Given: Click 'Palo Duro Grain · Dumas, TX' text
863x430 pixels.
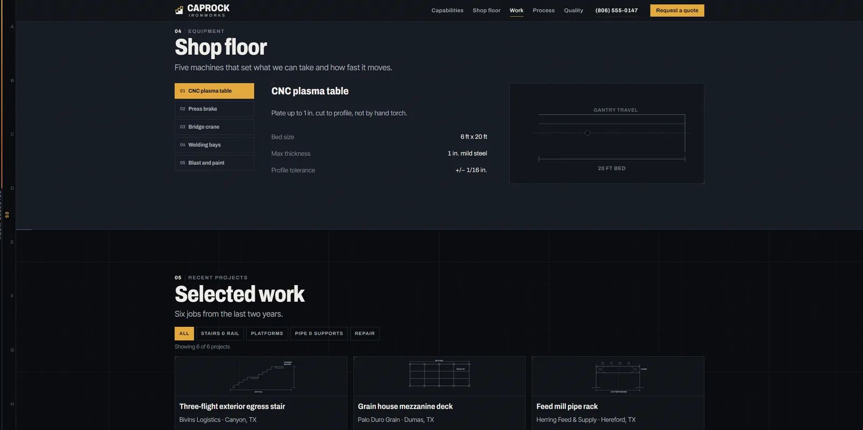Looking at the screenshot, I should click(x=396, y=420).
